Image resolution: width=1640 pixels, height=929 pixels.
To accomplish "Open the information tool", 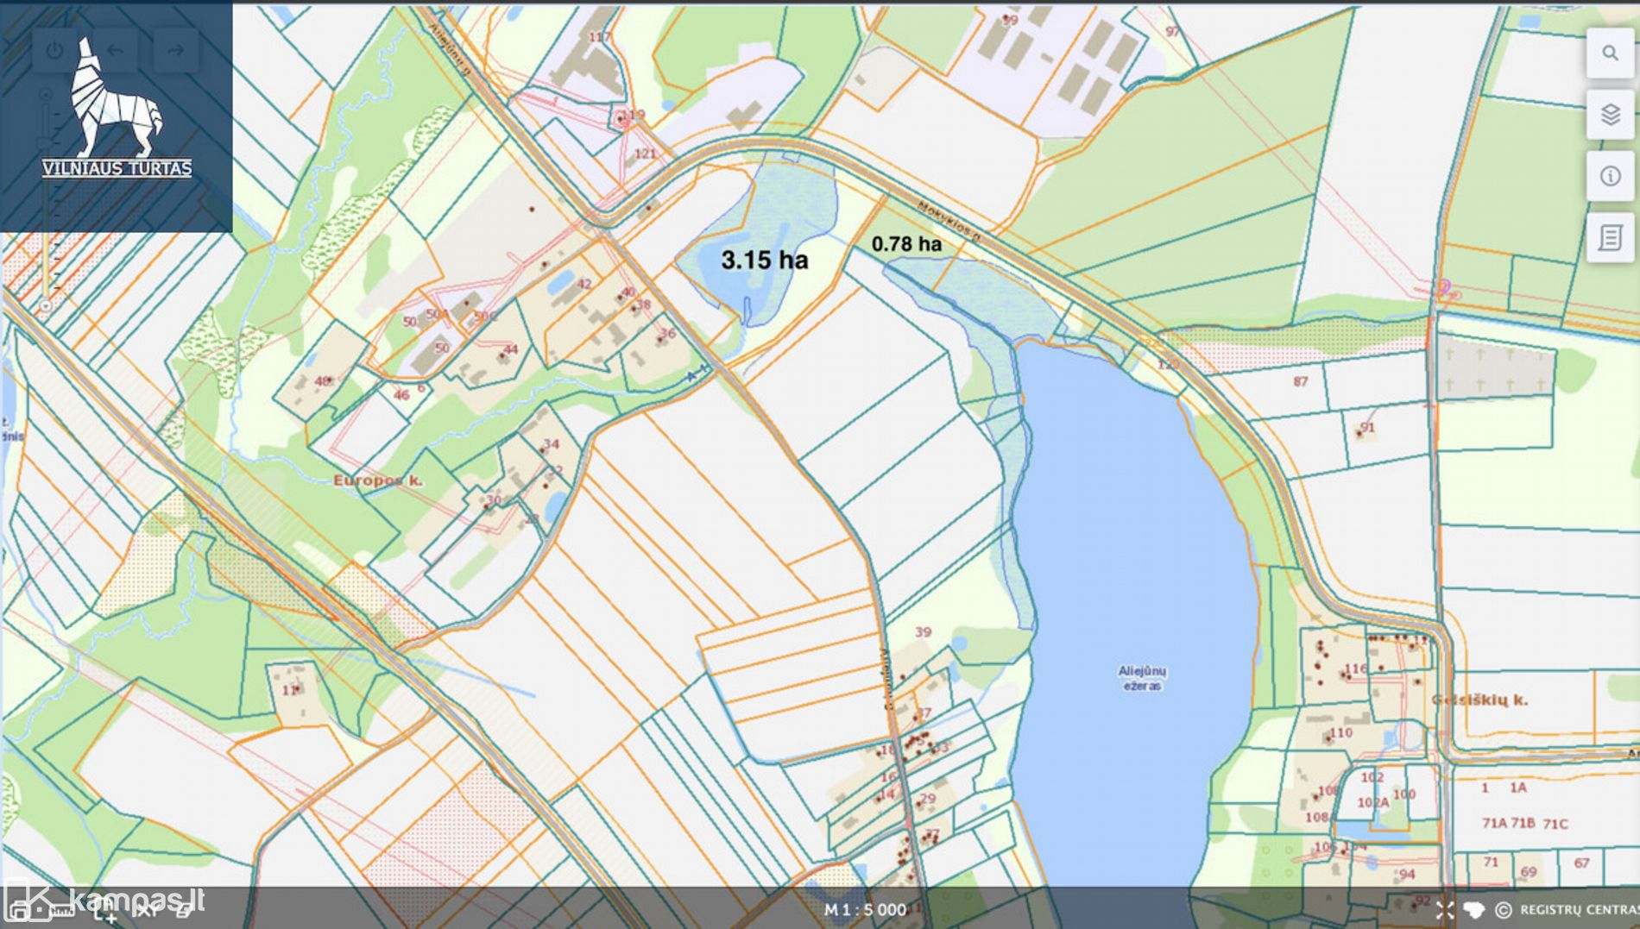I will (1610, 177).
